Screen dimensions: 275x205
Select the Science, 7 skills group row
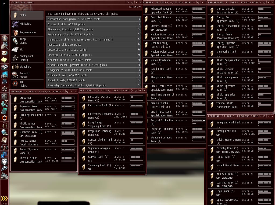(93, 75)
